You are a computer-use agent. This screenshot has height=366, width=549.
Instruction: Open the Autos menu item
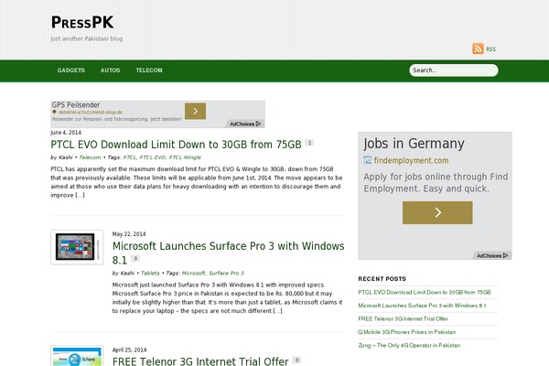point(111,70)
